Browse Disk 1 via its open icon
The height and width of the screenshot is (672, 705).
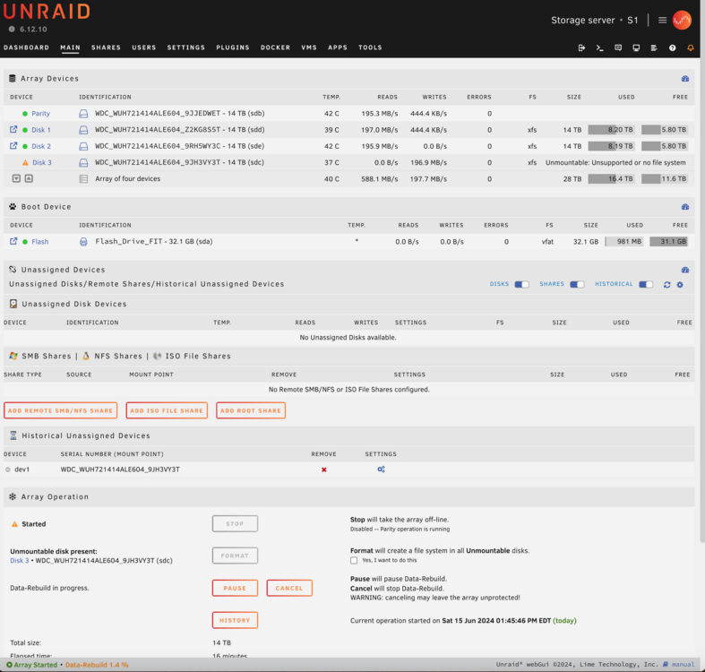point(13,130)
